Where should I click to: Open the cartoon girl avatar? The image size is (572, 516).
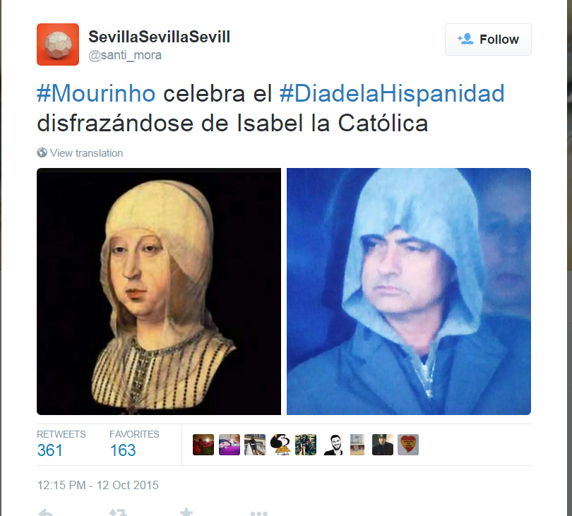click(280, 445)
